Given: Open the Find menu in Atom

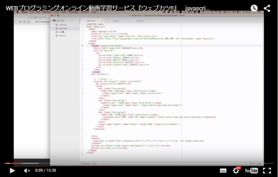Looking at the screenshot, I should [56, 12].
